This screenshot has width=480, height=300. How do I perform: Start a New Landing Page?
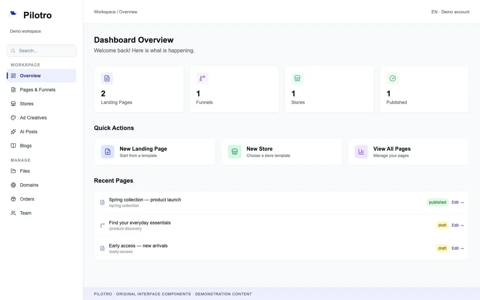pyautogui.click(x=155, y=152)
